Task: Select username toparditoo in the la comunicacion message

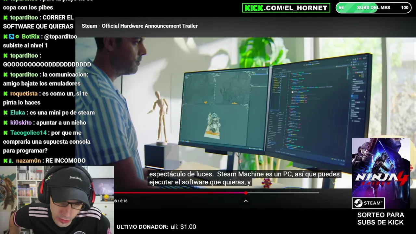Action: tap(24, 75)
